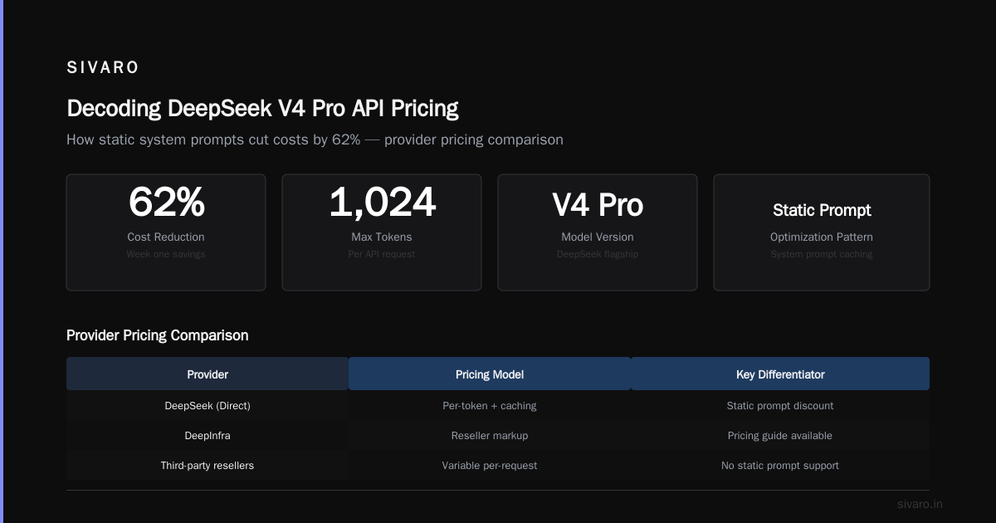
Task: Click the 'Per-token + caching' cell
Action: 490,406
